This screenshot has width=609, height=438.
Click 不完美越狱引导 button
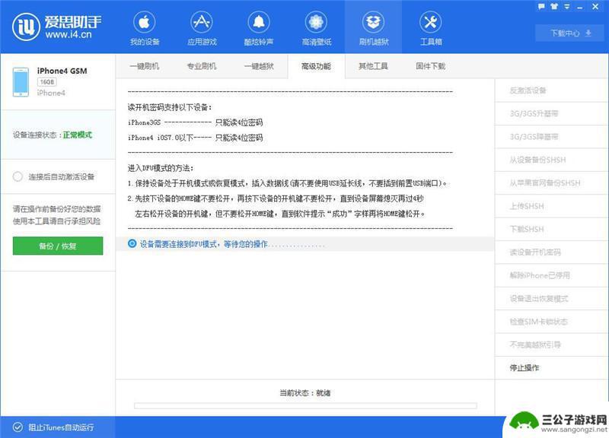tap(551, 344)
